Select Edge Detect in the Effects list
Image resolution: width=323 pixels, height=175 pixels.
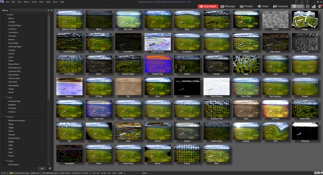click(13, 164)
